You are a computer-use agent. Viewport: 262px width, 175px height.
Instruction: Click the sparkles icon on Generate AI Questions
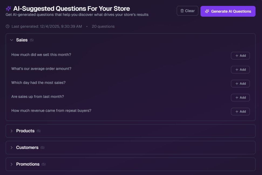[x=207, y=11]
